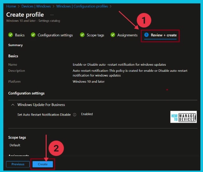Click the Create button
The height and width of the screenshot is (172, 203).
click(x=43, y=164)
